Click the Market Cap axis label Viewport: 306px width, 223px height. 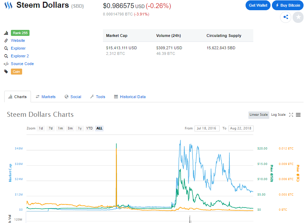[10, 173]
